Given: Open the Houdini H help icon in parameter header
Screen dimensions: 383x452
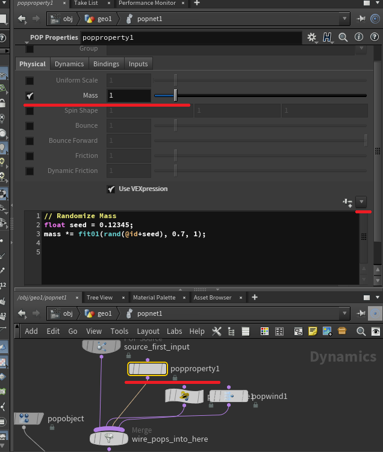Looking at the screenshot, I should point(328,37).
